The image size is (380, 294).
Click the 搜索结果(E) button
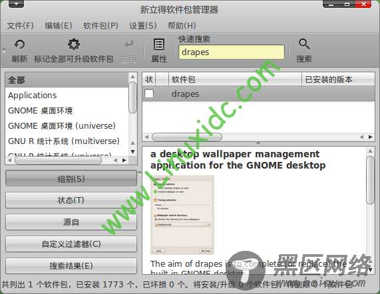pos(71,265)
